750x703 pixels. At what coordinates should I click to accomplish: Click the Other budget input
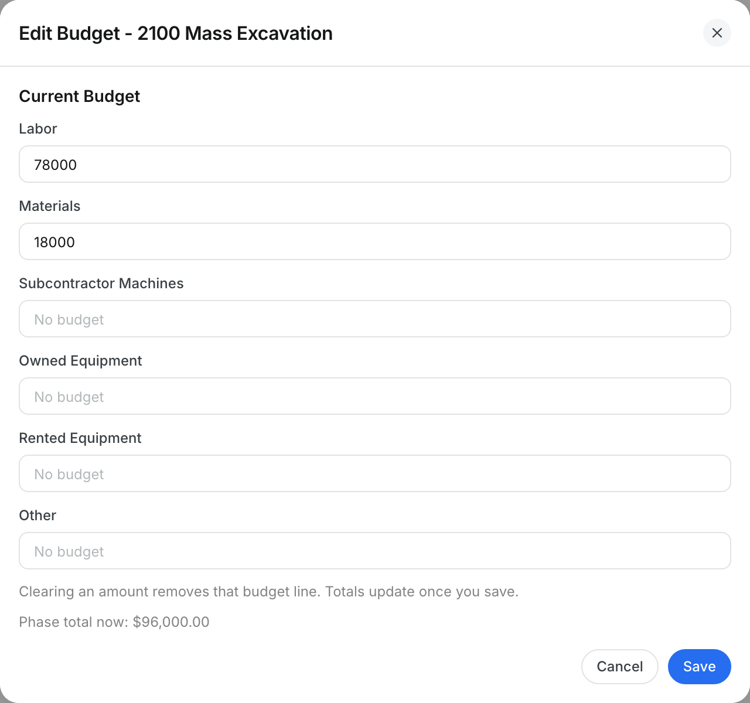[x=375, y=551]
